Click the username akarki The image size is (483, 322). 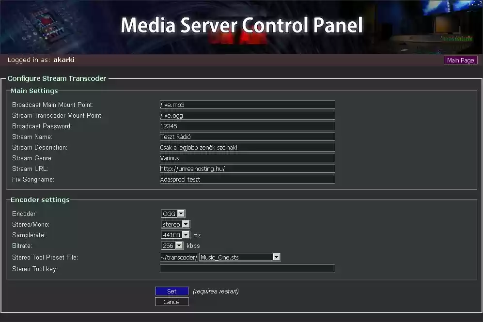click(64, 60)
